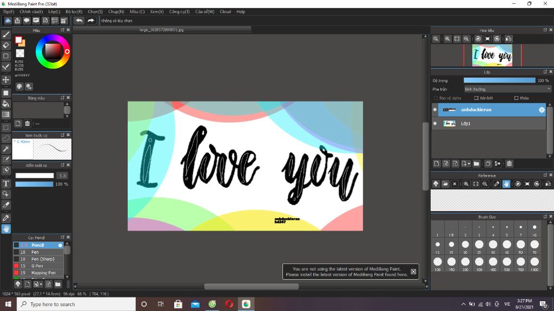Screen dimensions: 554x311
Task: Open the Lớp(L) menu
Action: (54, 12)
